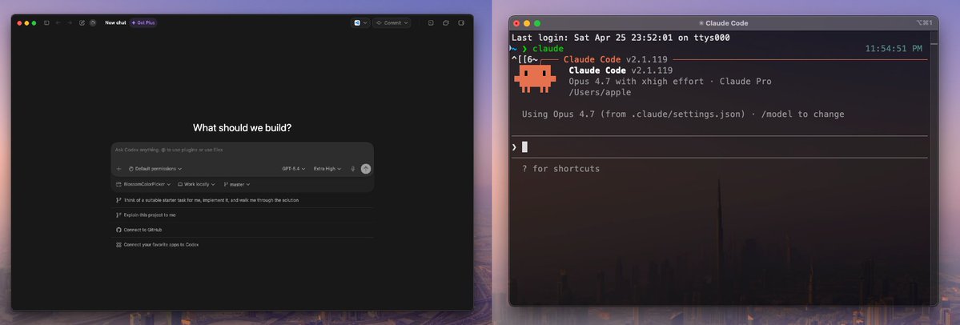This screenshot has height=325, width=960.
Task: Click the New chat title in Codex
Action: (x=115, y=22)
